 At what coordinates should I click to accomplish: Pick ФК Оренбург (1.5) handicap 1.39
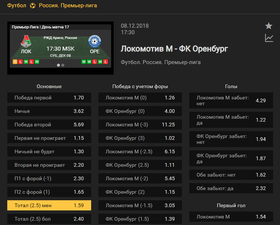click(140, 219)
